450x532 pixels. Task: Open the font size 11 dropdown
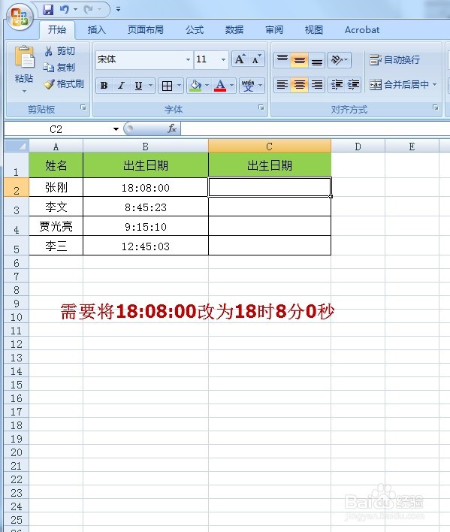pyautogui.click(x=223, y=59)
